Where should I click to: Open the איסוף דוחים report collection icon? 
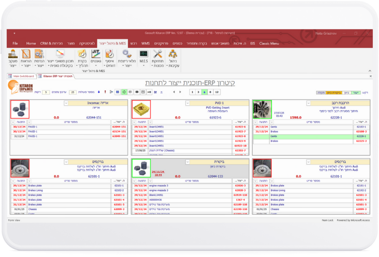[x=110, y=58]
